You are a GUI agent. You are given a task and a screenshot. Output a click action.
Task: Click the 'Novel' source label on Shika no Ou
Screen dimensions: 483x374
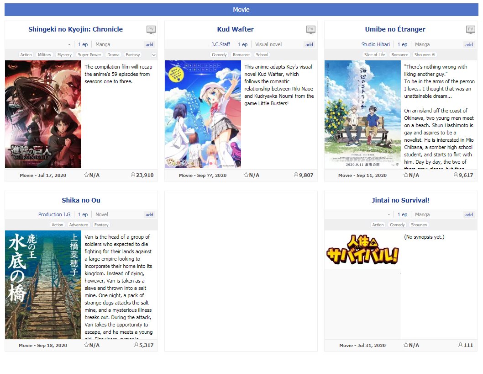102,214
